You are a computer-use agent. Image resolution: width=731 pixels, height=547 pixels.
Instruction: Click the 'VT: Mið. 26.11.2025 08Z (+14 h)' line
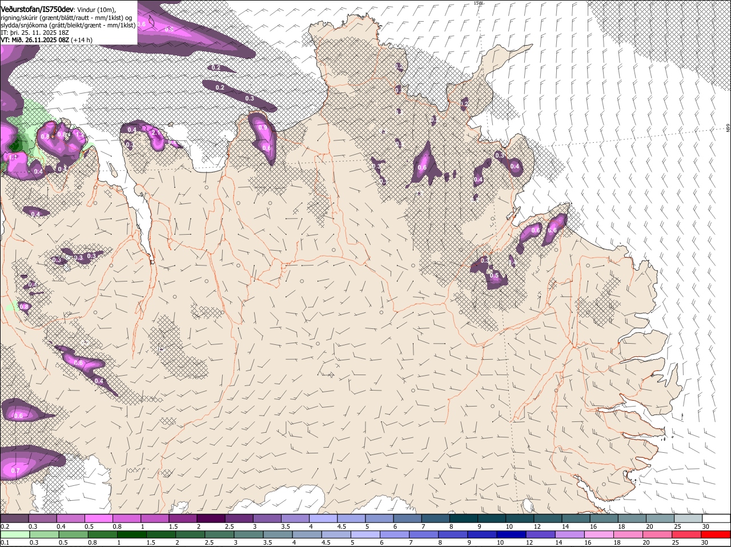pos(46,40)
